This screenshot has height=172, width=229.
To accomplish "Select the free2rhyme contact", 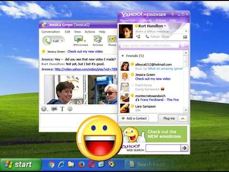I will tap(144, 85).
